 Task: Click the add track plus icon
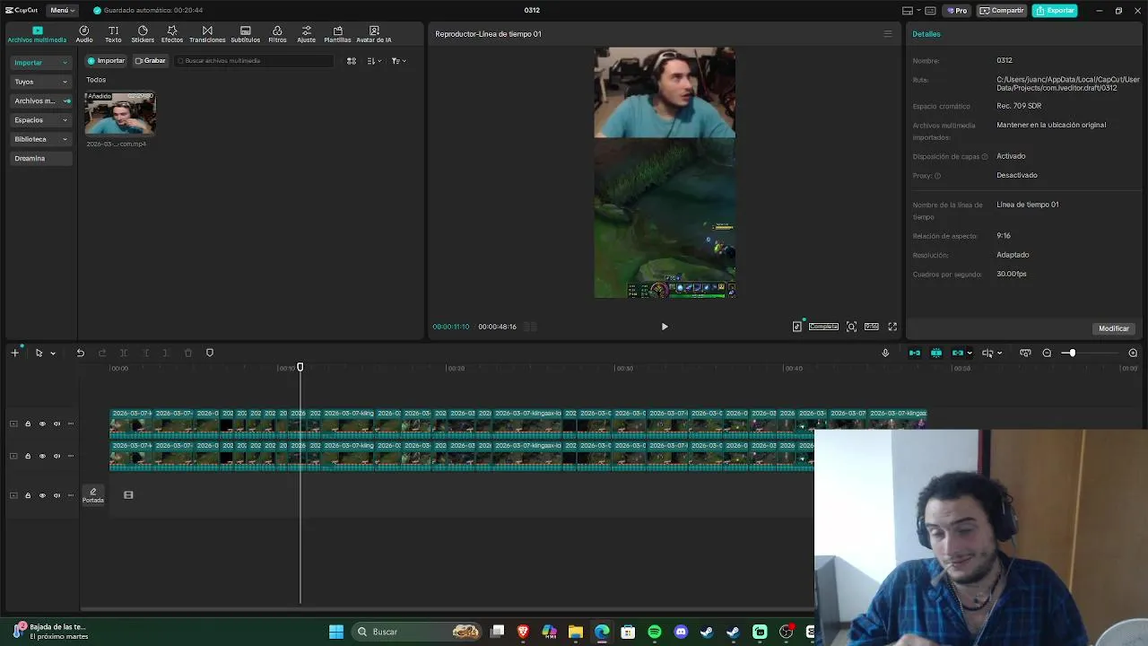14,353
